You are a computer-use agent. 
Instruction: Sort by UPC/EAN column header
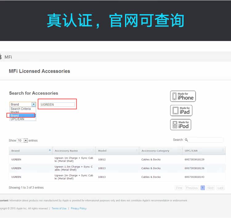[x=204, y=151]
